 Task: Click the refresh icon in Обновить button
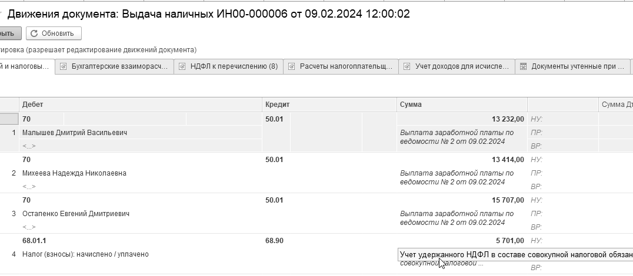click(x=34, y=33)
